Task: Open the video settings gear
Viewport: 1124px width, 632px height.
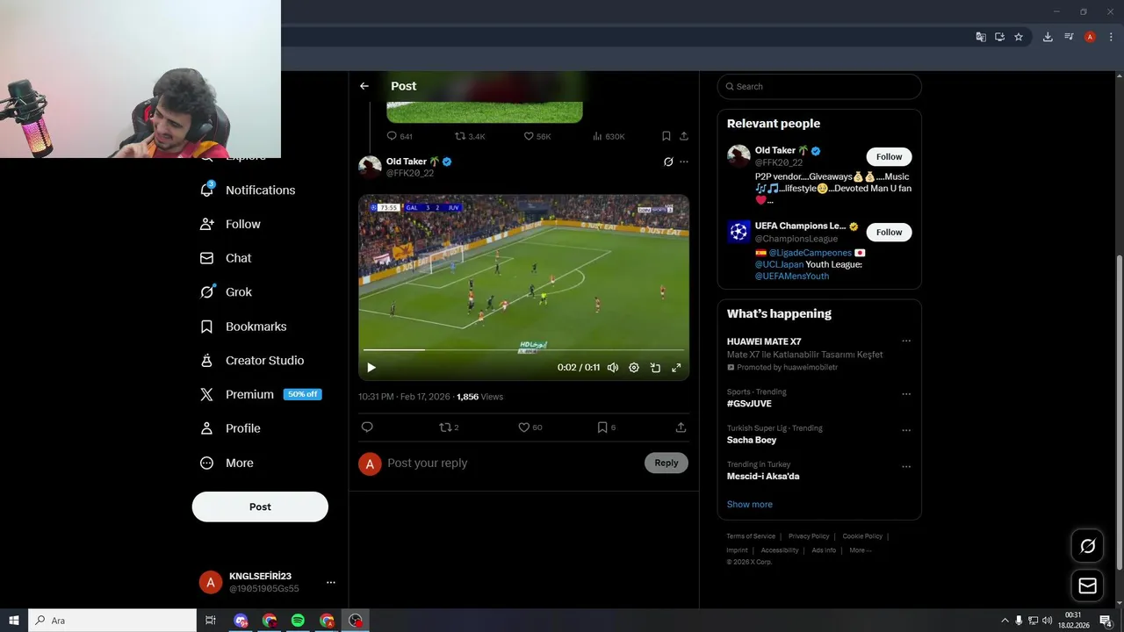Action: point(634,368)
